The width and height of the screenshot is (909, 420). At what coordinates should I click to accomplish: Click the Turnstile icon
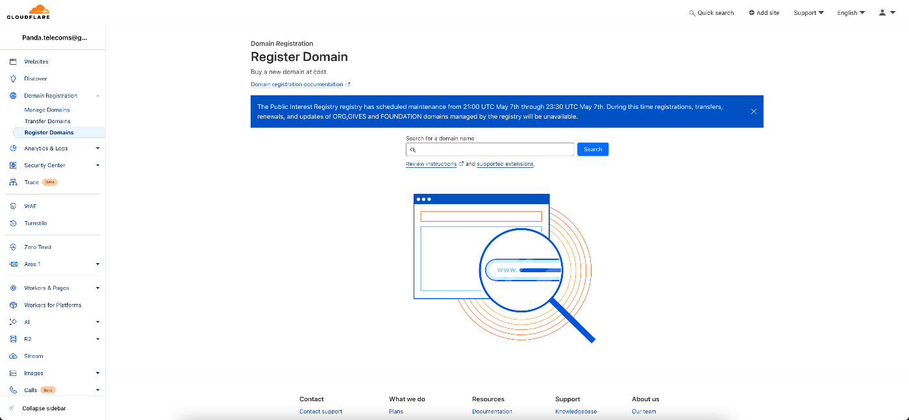(13, 223)
